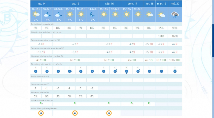Click the 45 / 75 humidity cell
214x118 pixels.
[x=149, y=60]
